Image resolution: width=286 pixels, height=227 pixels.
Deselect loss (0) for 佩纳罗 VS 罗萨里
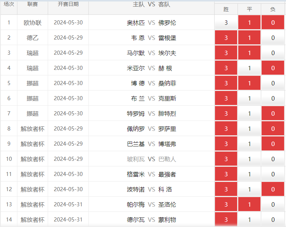(x=273, y=128)
